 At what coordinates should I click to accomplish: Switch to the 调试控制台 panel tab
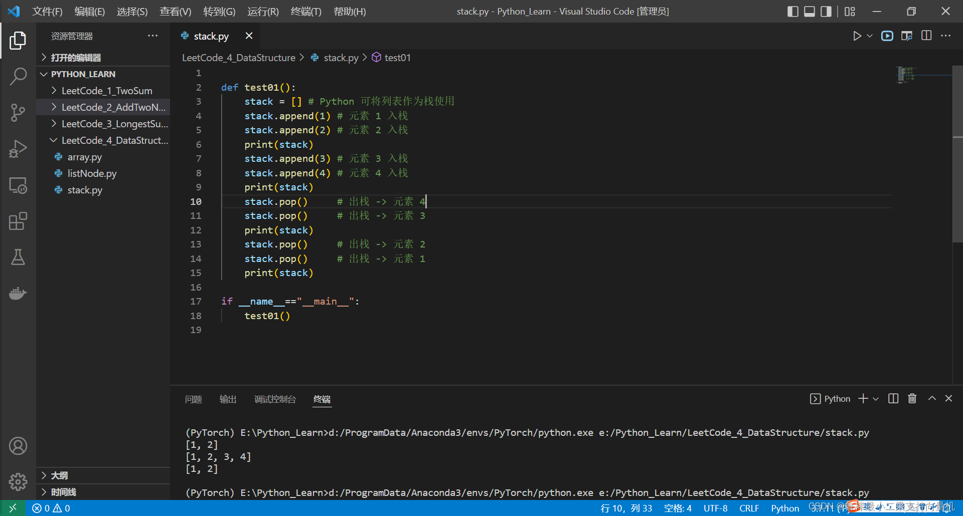(275, 399)
